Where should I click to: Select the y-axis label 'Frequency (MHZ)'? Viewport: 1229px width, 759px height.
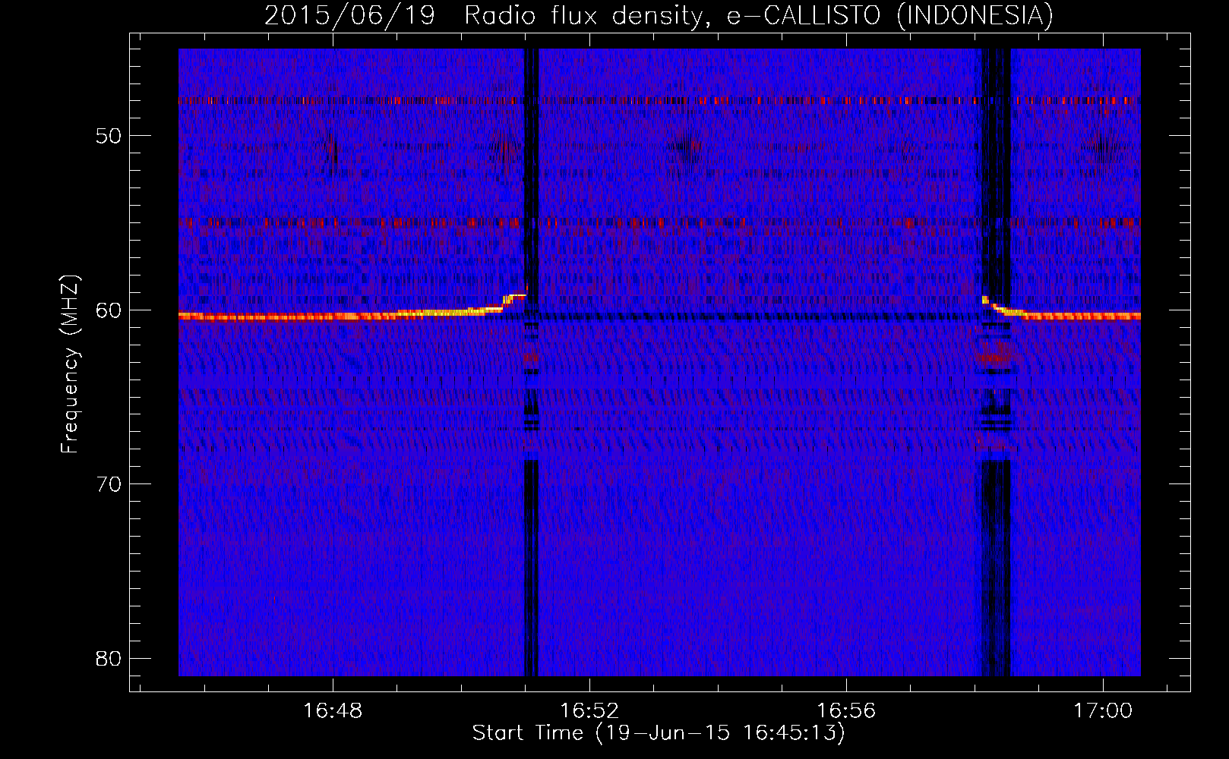70,364
